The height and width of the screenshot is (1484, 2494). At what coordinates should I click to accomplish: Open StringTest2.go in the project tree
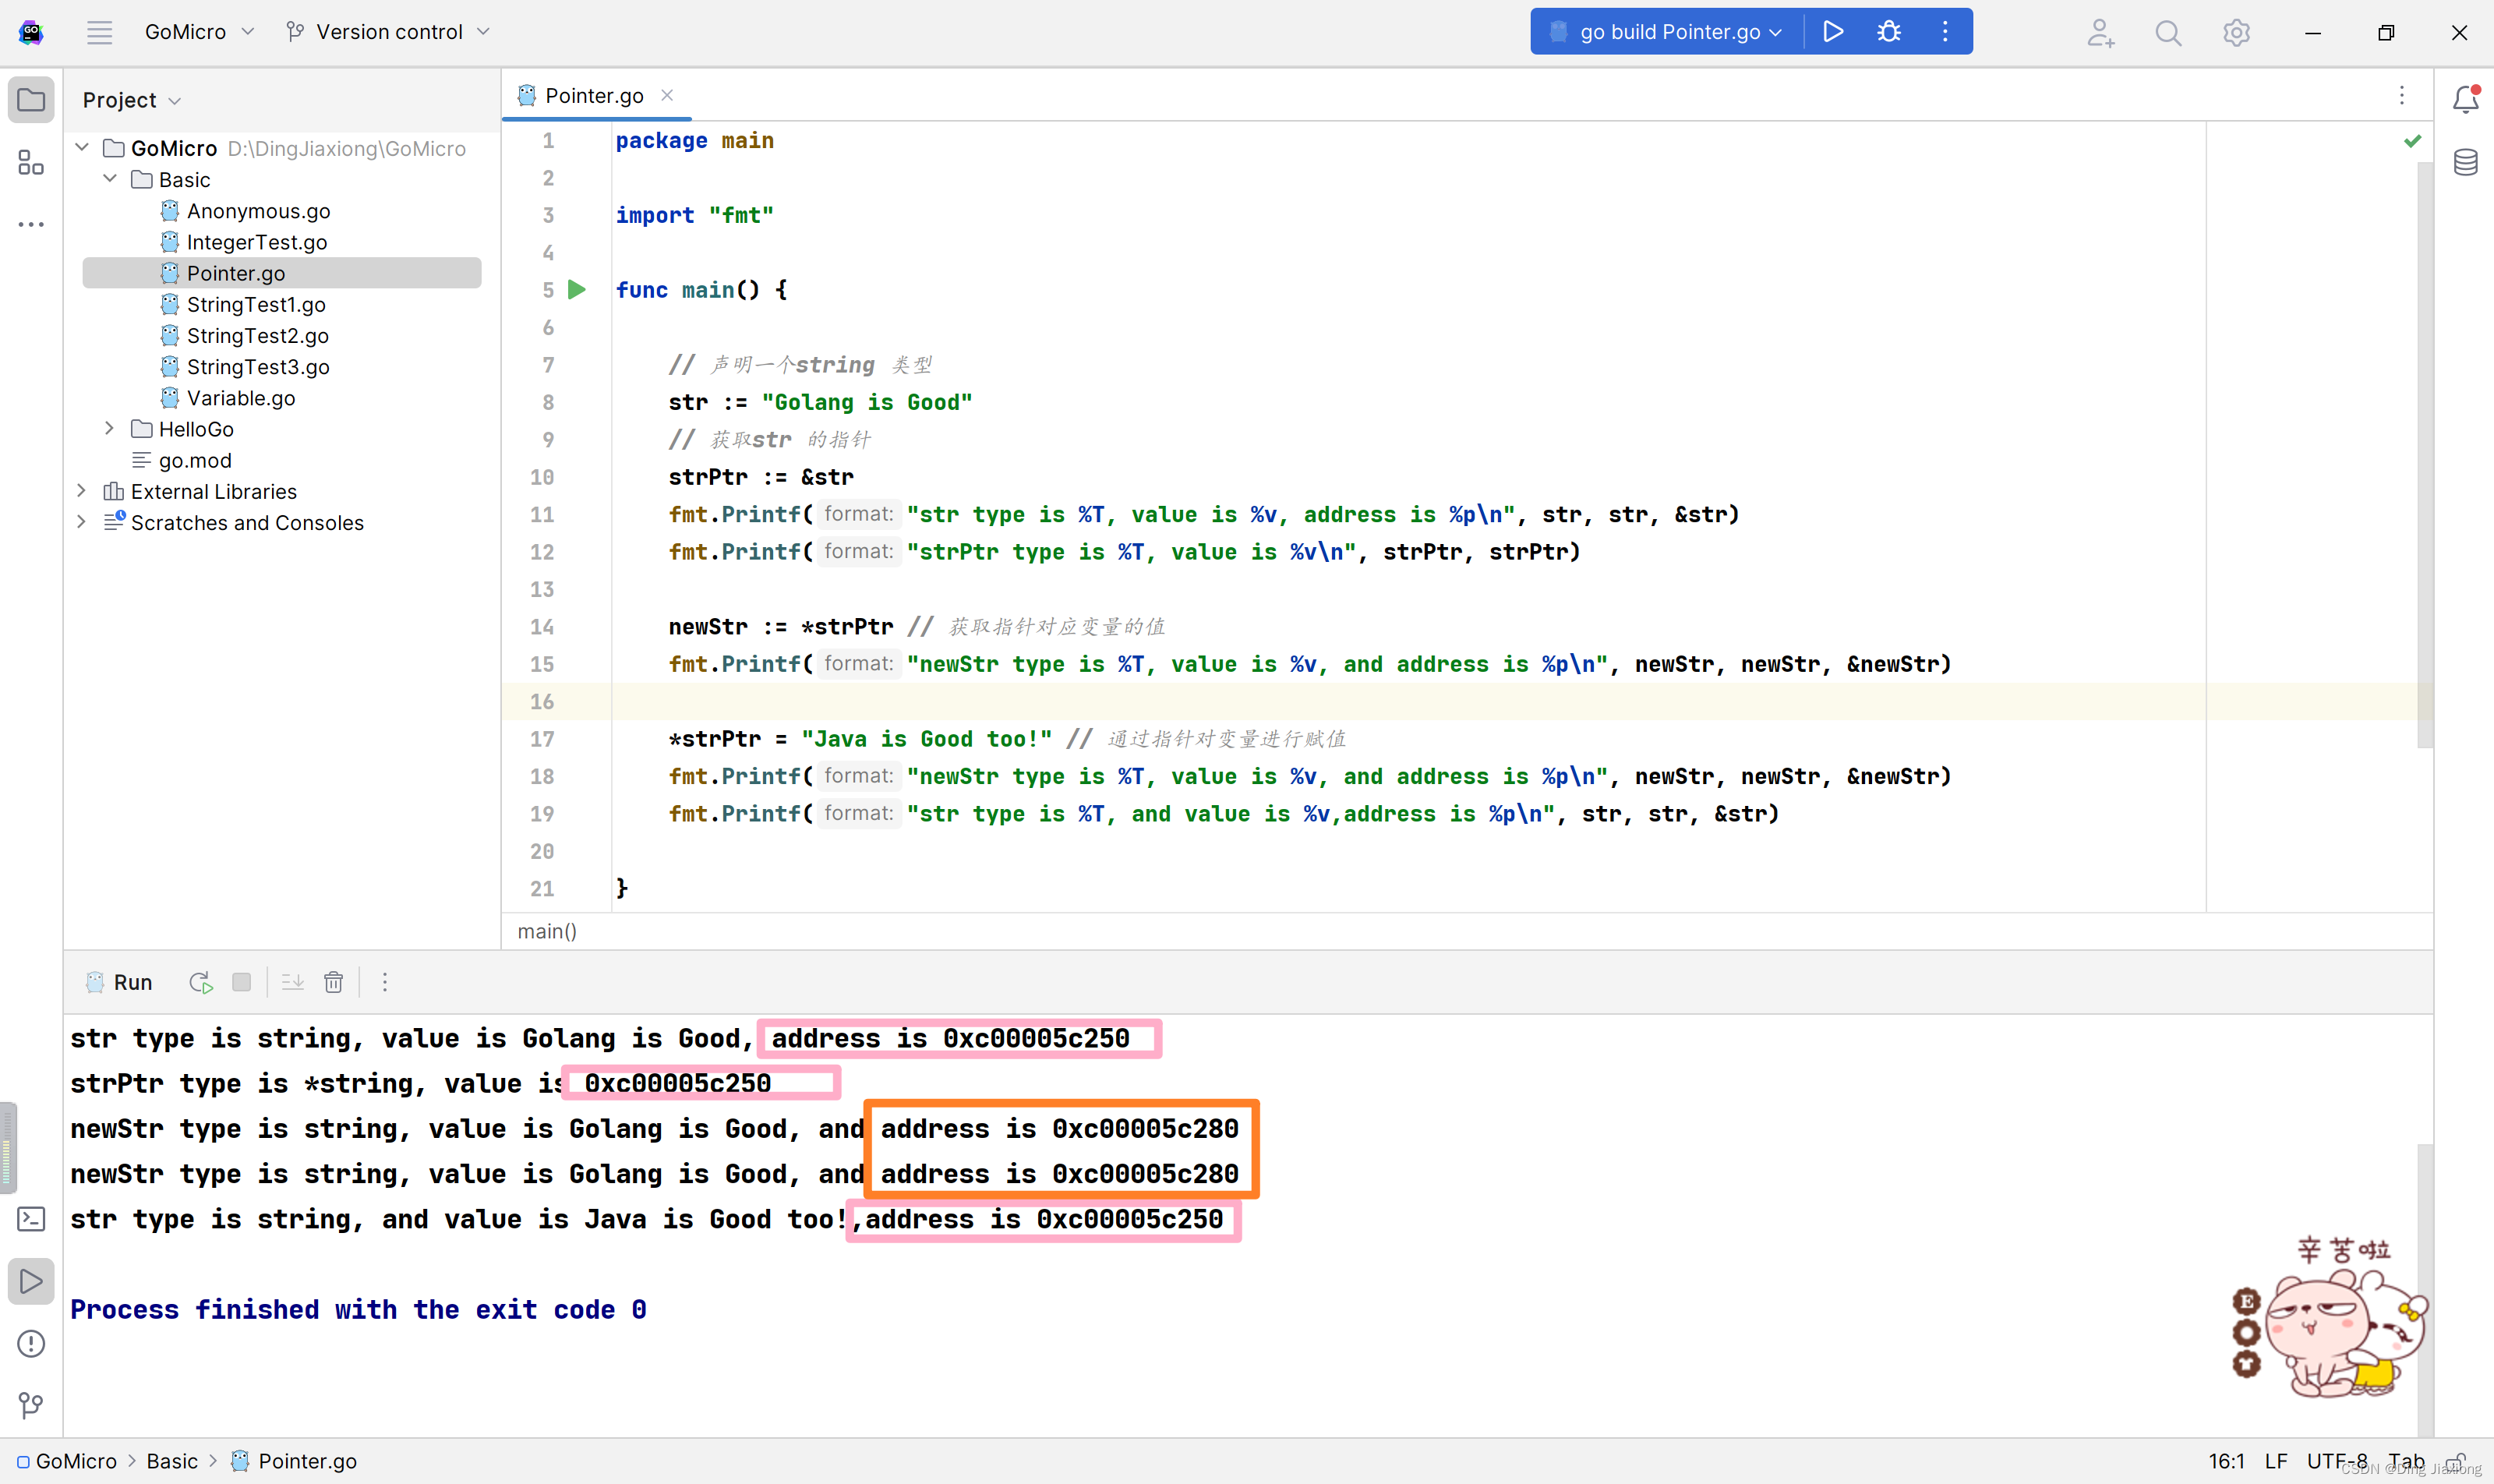(257, 336)
